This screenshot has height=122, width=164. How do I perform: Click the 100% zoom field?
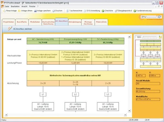(139, 37)
